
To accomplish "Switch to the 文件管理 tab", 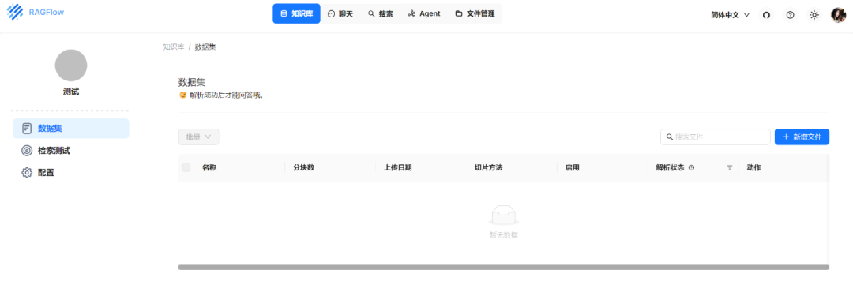I will click(475, 13).
